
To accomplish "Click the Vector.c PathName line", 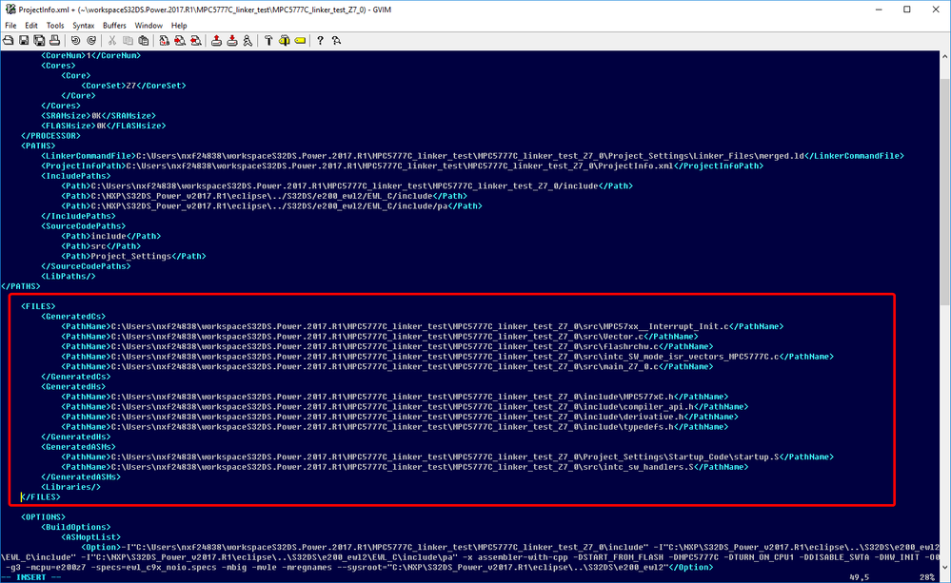I will [380, 337].
